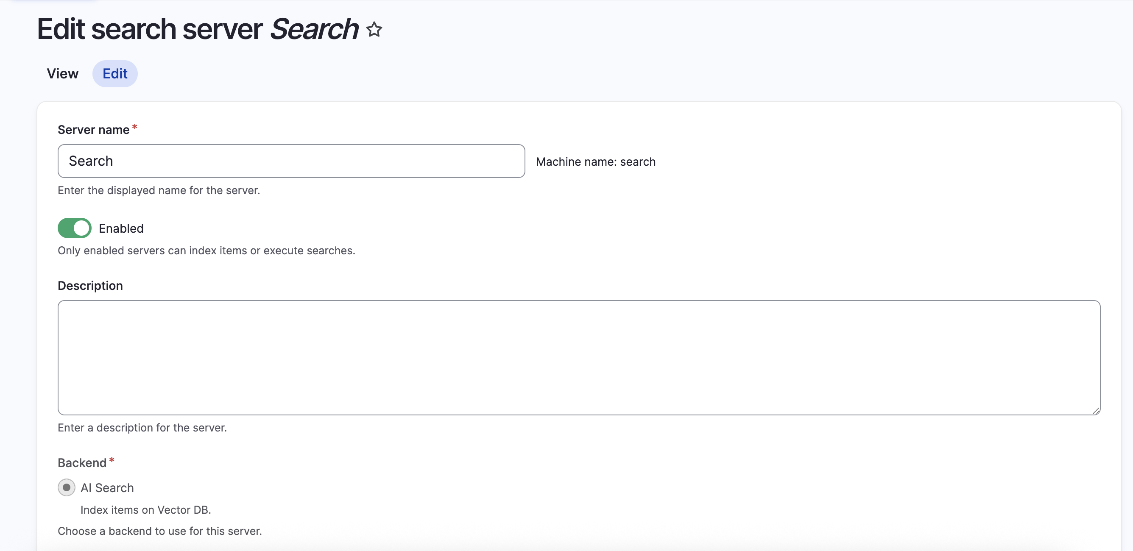
Task: Star the Edit search server page
Action: pos(374,30)
